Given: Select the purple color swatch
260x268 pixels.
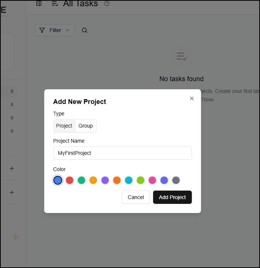Looking at the screenshot, I should point(105,180).
